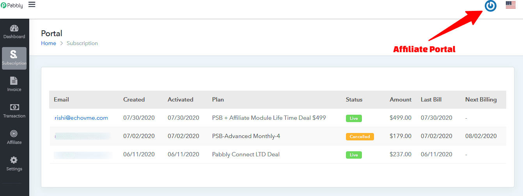Viewport: 523px width, 196px height.
Task: Click the $237.00 amount cell
Action: [x=401, y=154]
